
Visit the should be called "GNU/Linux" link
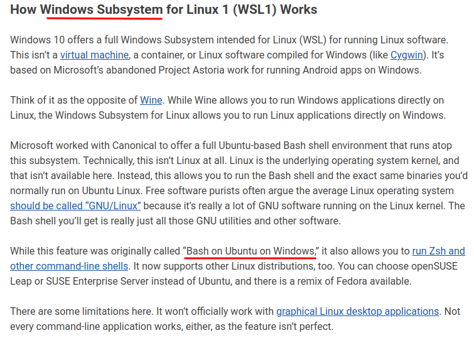click(75, 206)
